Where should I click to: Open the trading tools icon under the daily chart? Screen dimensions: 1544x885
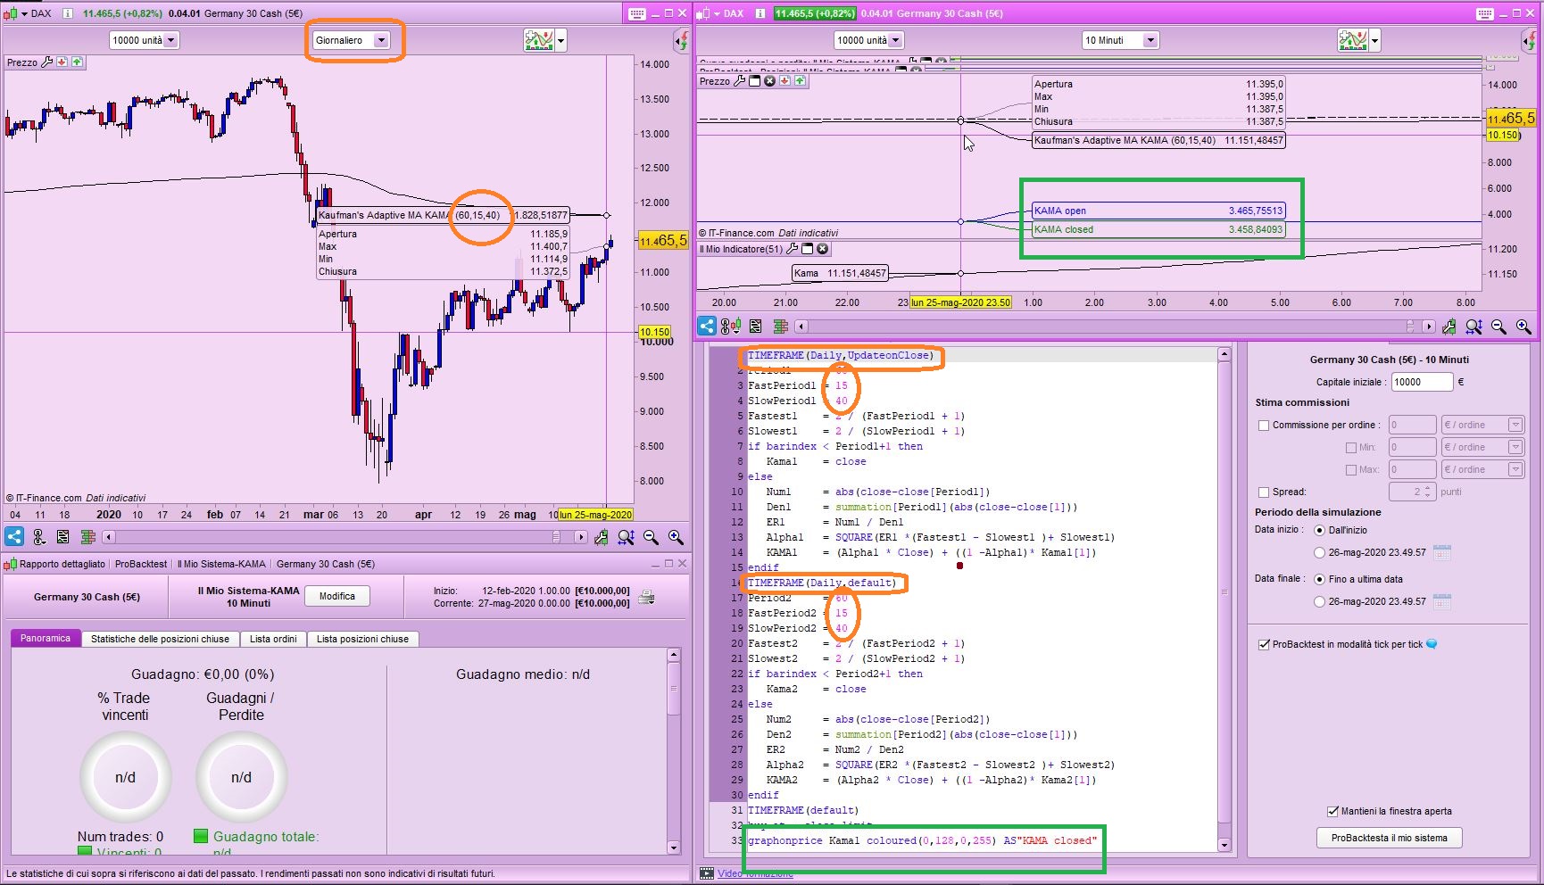tap(38, 537)
